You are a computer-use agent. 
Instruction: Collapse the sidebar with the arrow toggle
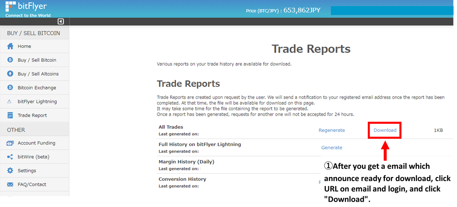[x=61, y=22]
